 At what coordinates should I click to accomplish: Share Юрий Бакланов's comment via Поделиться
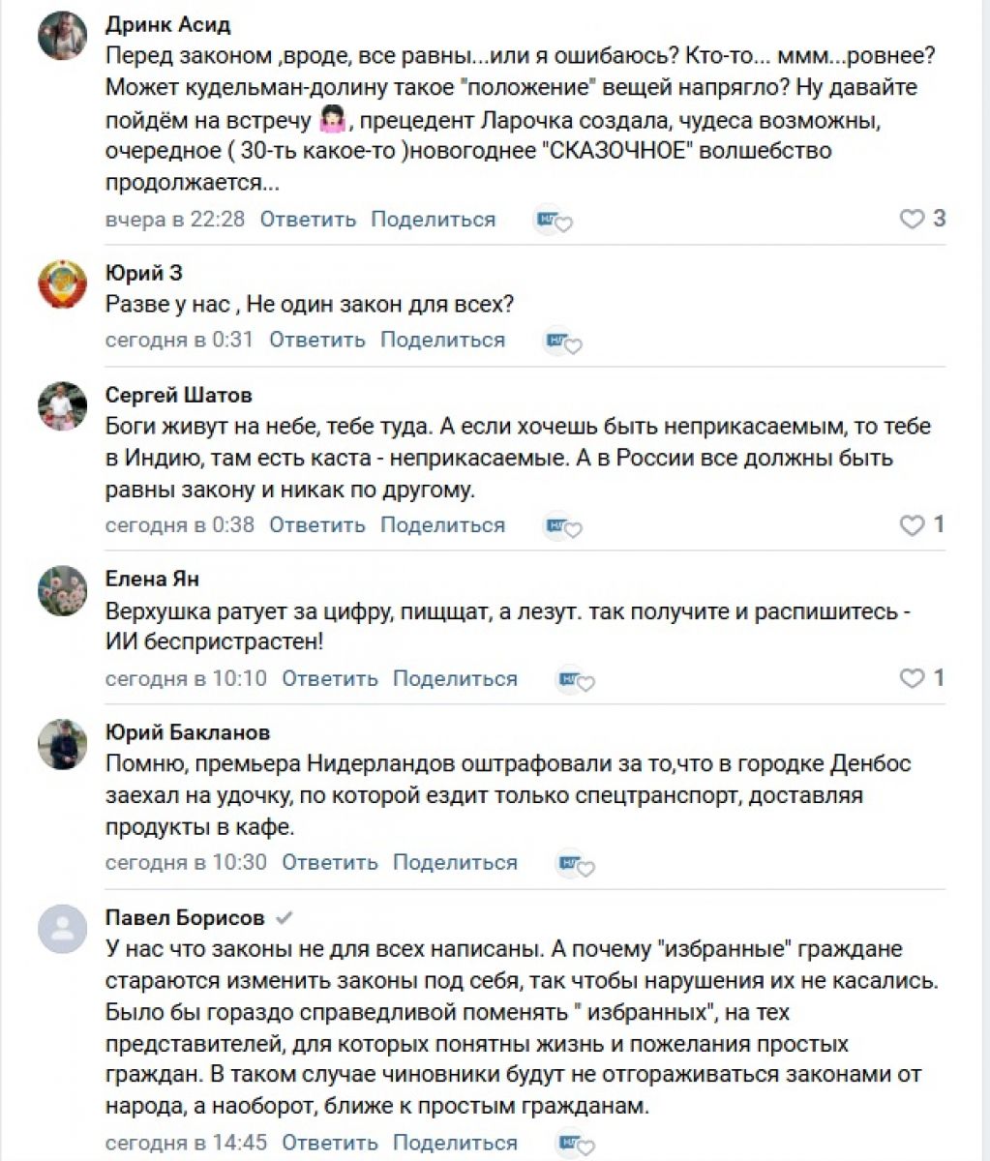click(x=455, y=862)
